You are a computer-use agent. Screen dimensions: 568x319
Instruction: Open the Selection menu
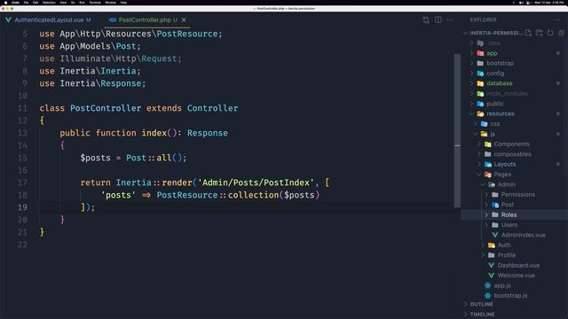(49, 3)
